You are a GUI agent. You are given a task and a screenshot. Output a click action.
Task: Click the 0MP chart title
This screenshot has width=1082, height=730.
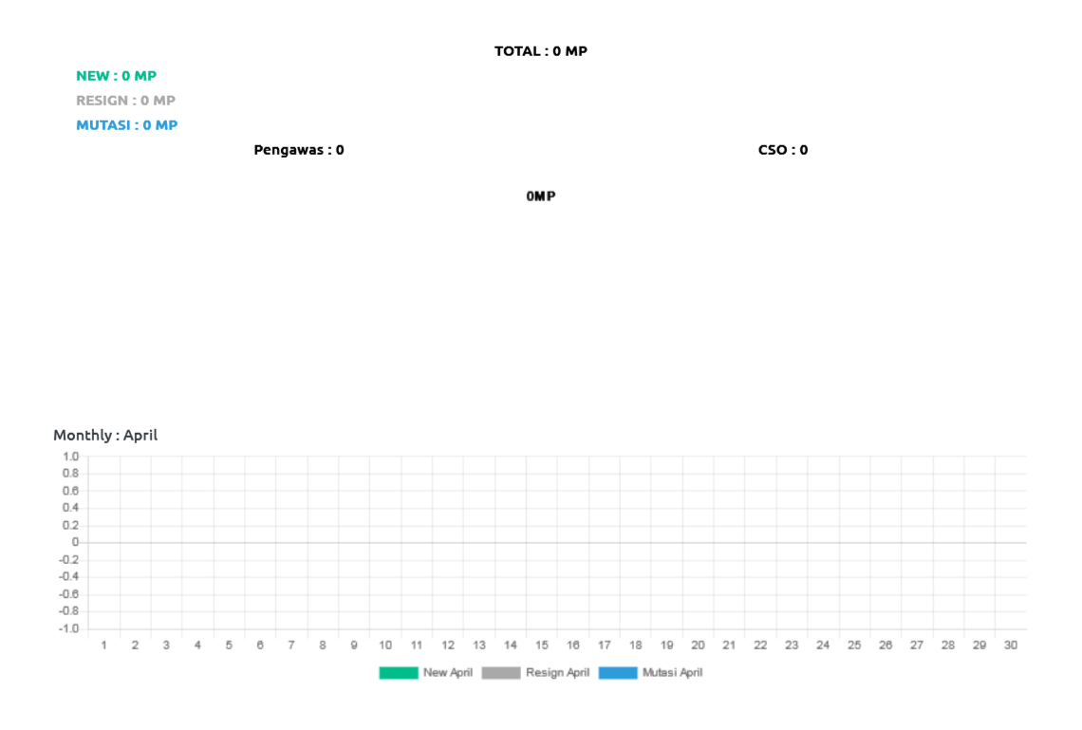tap(541, 196)
